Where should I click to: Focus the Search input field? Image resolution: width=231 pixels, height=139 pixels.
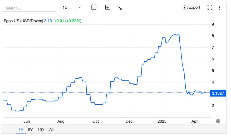pos(29,8)
